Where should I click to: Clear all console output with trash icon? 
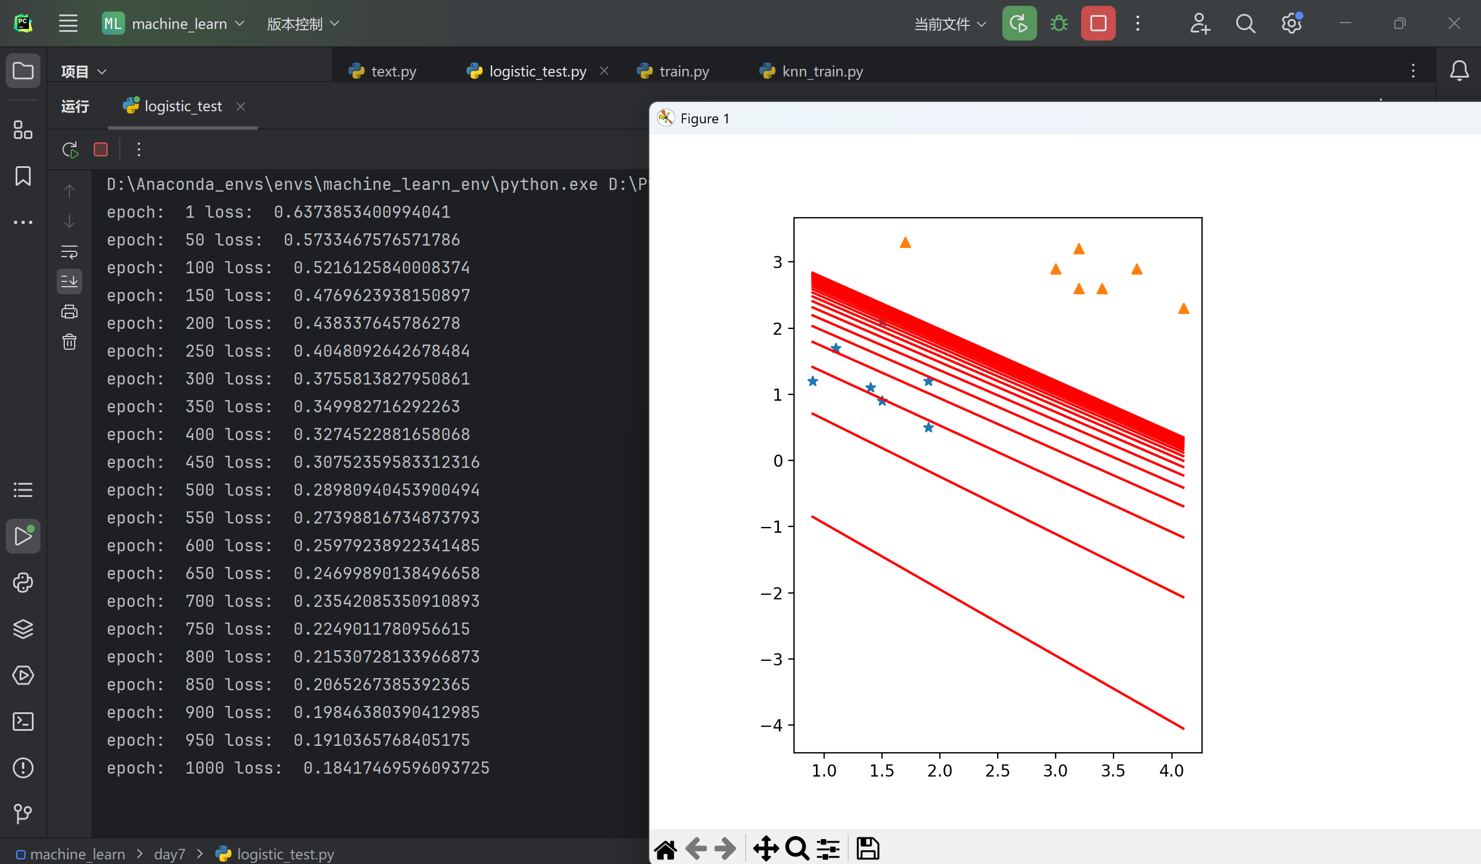(x=69, y=342)
